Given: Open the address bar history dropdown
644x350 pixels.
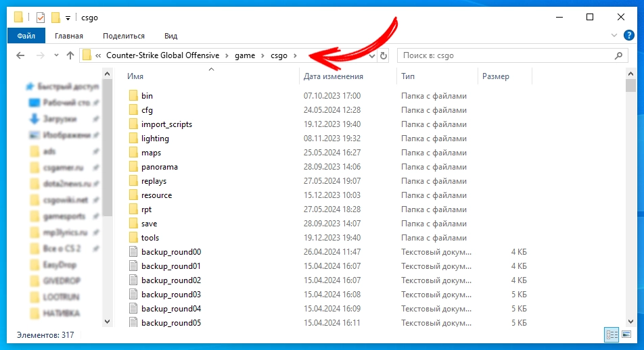Looking at the screenshot, I should 371,56.
